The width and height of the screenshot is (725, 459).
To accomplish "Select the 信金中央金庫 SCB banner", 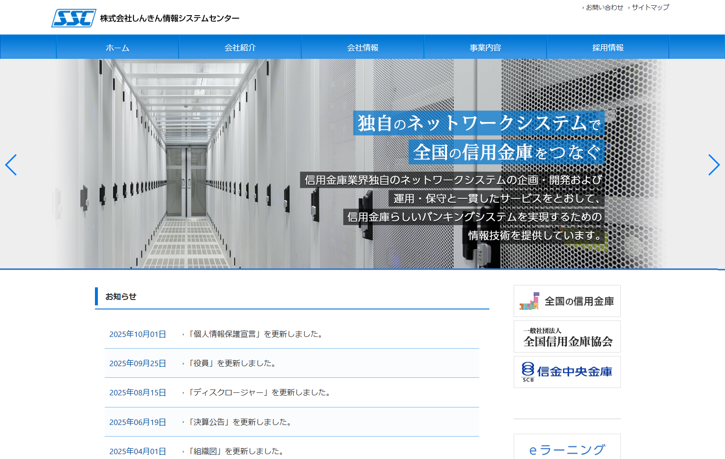I will [567, 371].
